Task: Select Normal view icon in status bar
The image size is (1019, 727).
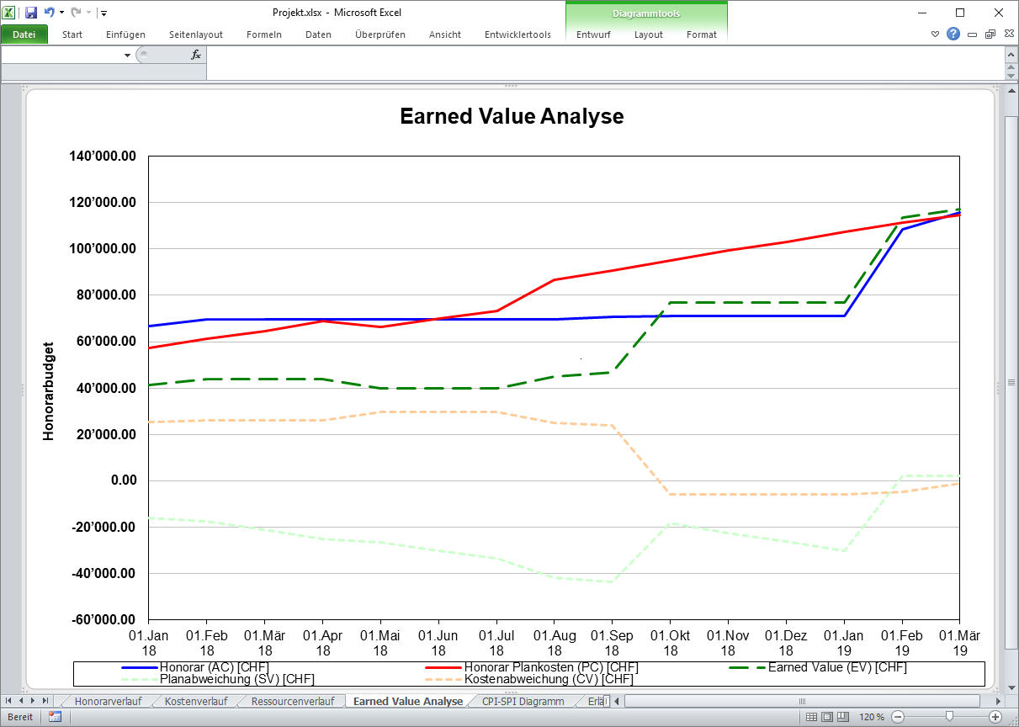Action: [x=811, y=717]
